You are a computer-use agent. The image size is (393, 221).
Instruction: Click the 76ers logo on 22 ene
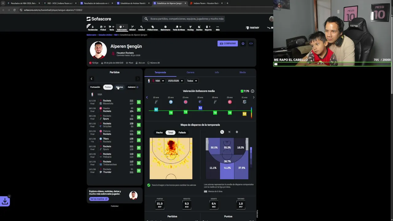(171, 102)
